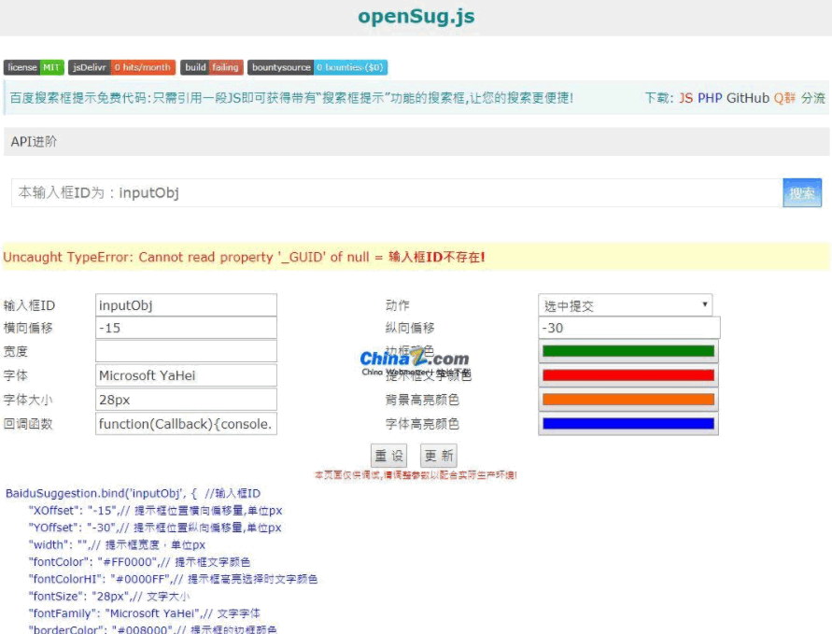Click the 回调函数 callback field
This screenshot has height=634, width=832.
tap(186, 424)
